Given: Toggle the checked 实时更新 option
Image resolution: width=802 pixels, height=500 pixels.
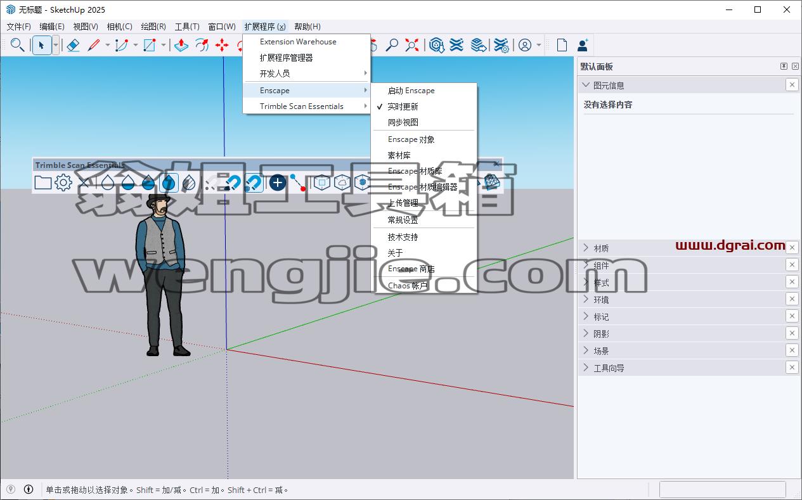Looking at the screenshot, I should pos(424,106).
